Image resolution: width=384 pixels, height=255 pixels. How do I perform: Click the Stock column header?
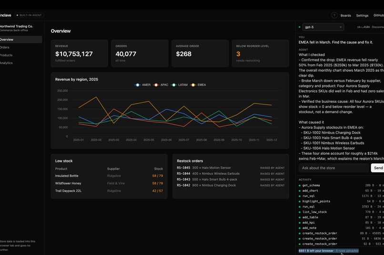(x=159, y=169)
